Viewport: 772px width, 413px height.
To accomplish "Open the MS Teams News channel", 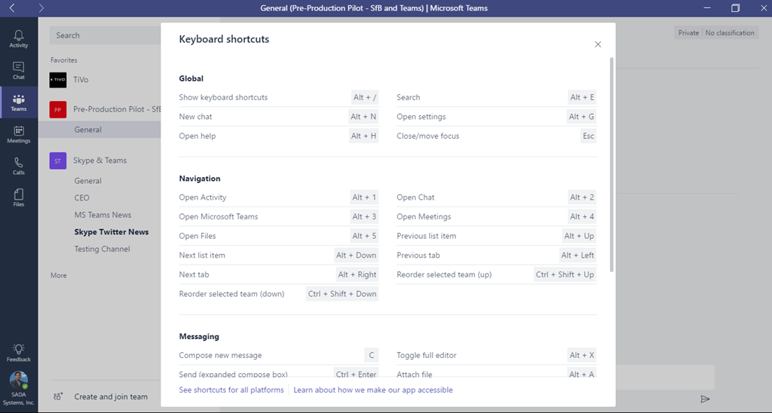I will [x=103, y=215].
